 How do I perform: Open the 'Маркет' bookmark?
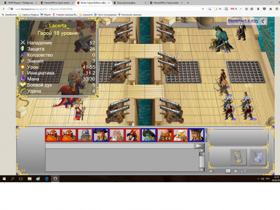pyautogui.click(x=46, y=15)
